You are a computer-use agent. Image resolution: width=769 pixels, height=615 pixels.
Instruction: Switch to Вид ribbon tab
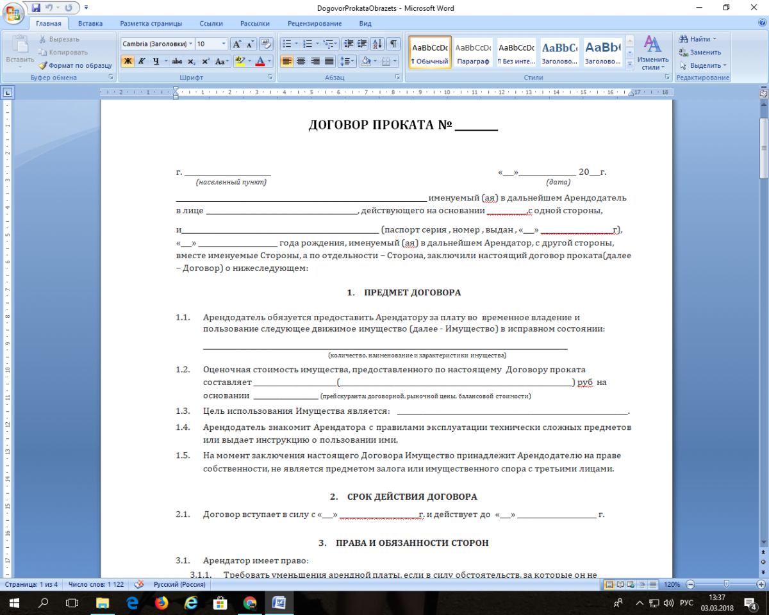click(365, 24)
